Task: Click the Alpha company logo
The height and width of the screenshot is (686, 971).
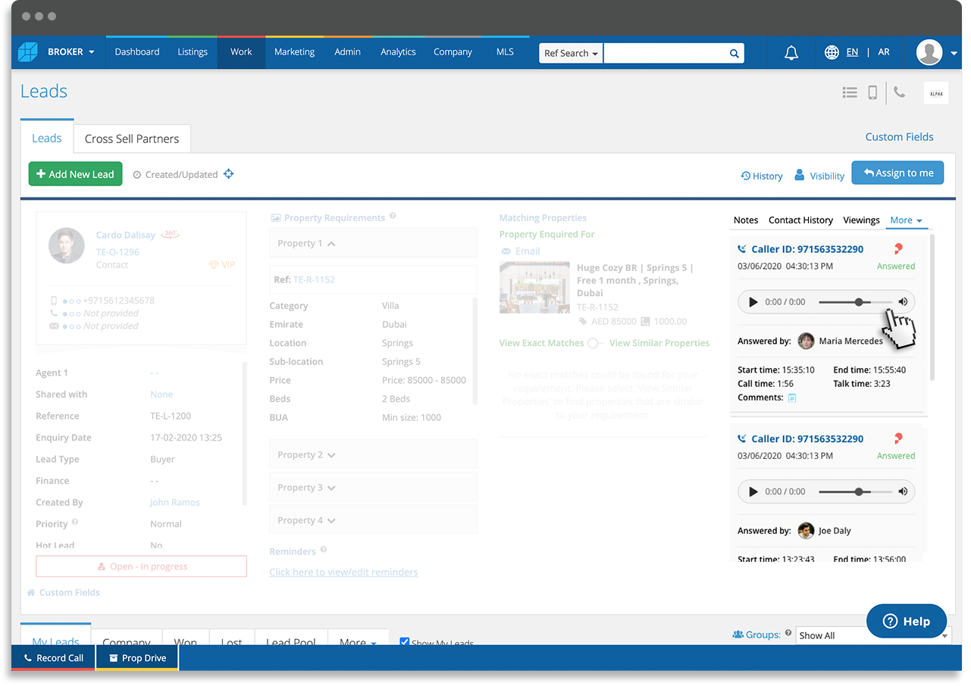Action: point(936,93)
